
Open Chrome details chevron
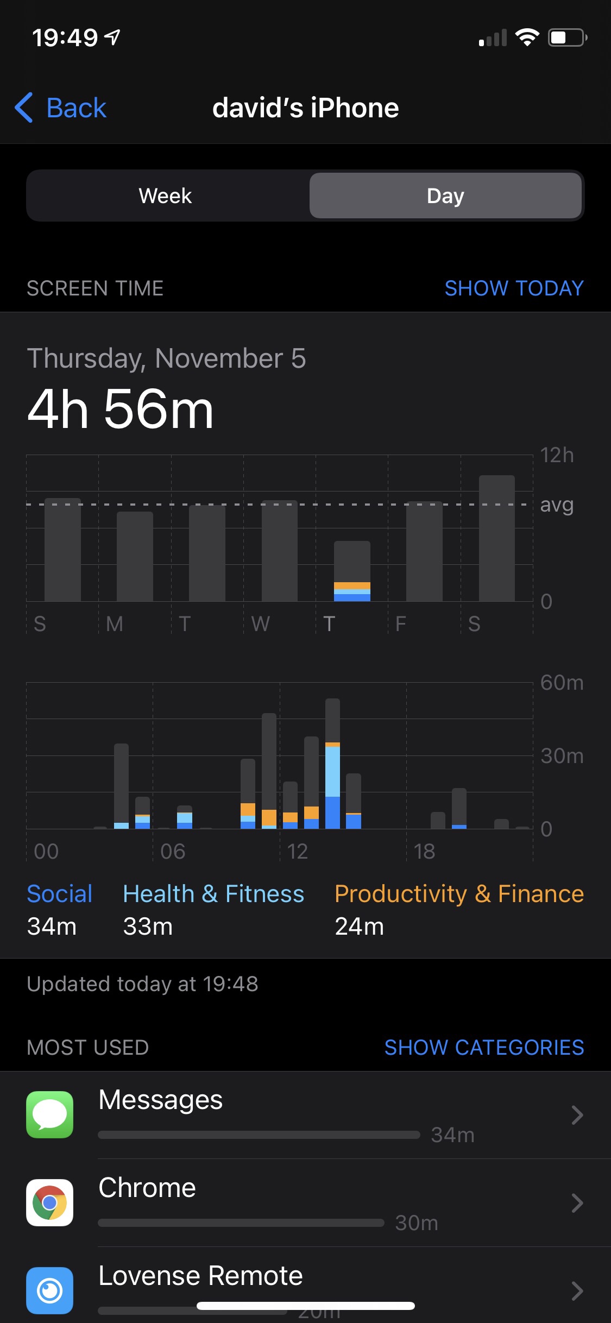point(577,1203)
